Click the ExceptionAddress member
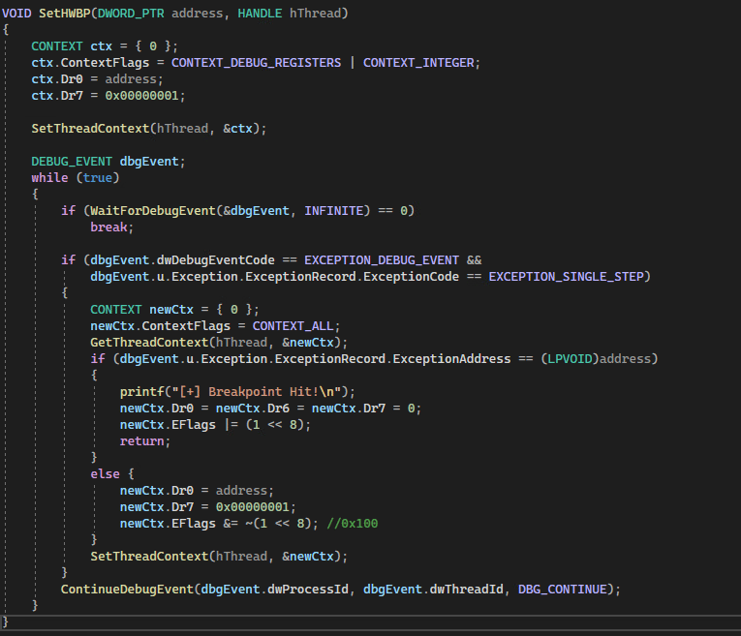This screenshot has width=741, height=636. pos(451,359)
